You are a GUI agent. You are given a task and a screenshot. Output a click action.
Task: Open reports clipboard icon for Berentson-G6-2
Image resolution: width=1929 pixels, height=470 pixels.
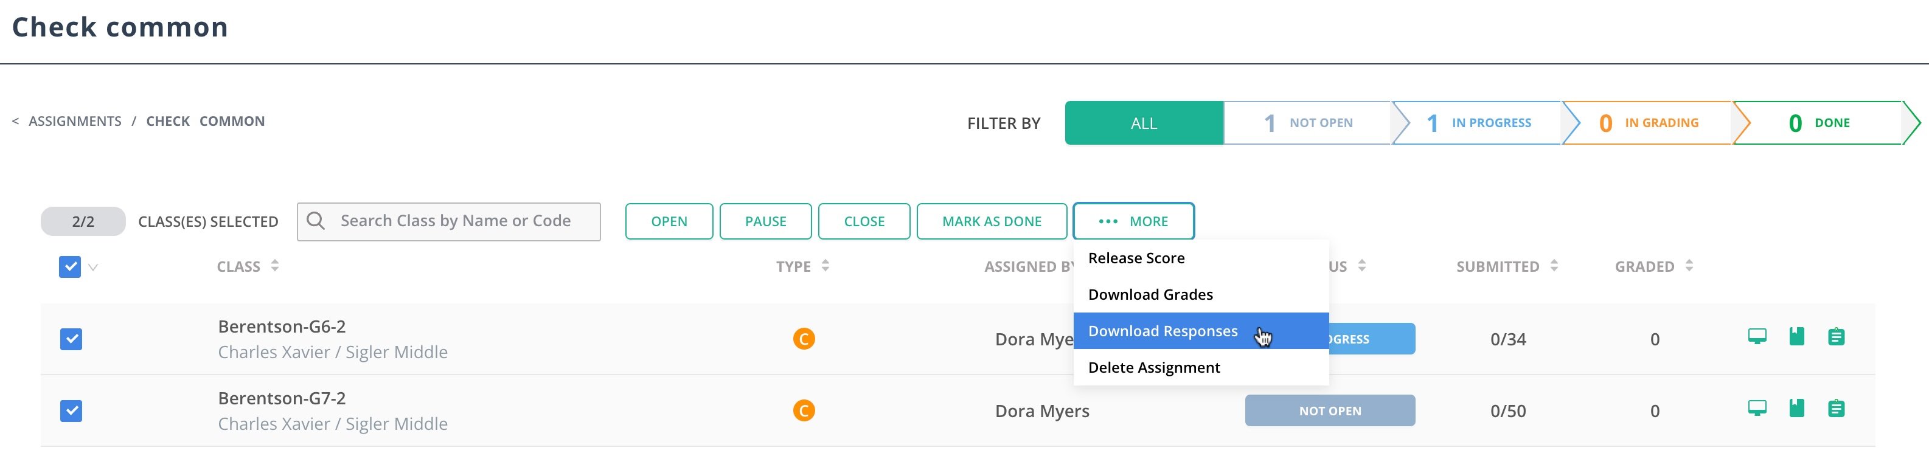pos(1836,337)
